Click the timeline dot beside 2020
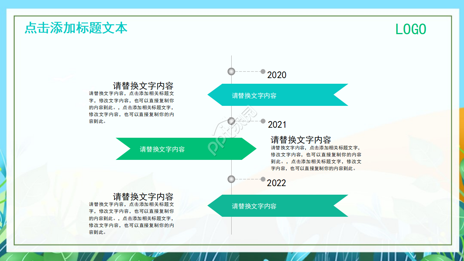This screenshot has width=464, height=261. pyautogui.click(x=231, y=71)
